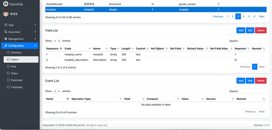This screenshot has height=130, width=272.
Task: Sort Field List by Type column
Action: 115,49
